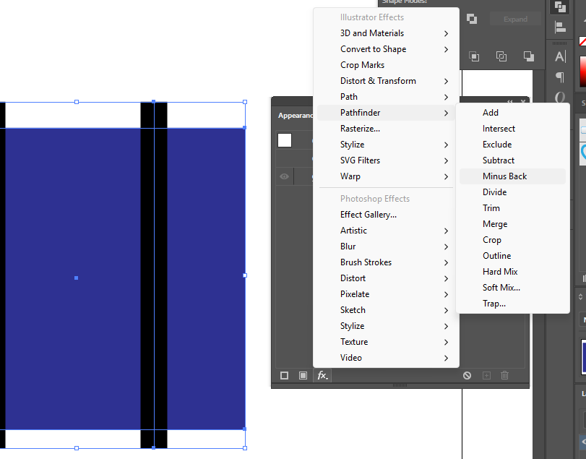Select the Pathfinder menu entry

[386, 113]
